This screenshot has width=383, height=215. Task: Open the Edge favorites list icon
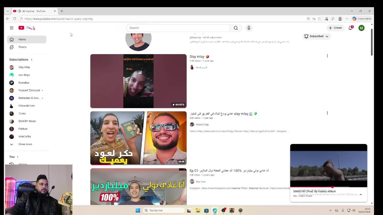(x=333, y=19)
